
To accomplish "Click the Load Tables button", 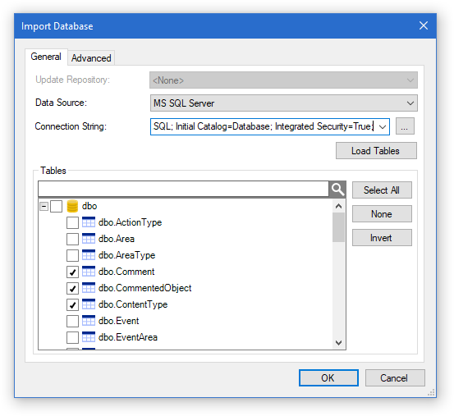I will tap(376, 151).
